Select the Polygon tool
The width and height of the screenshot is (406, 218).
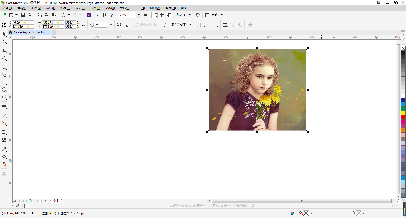pos(4,97)
